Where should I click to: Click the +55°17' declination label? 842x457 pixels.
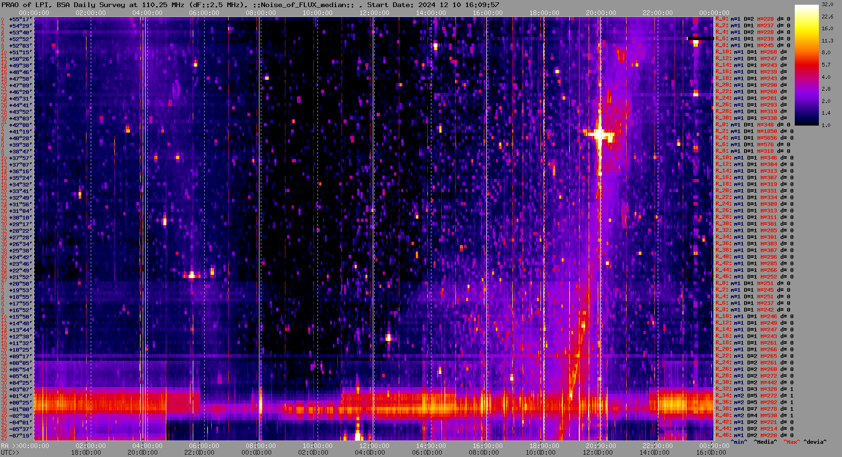pyautogui.click(x=20, y=19)
